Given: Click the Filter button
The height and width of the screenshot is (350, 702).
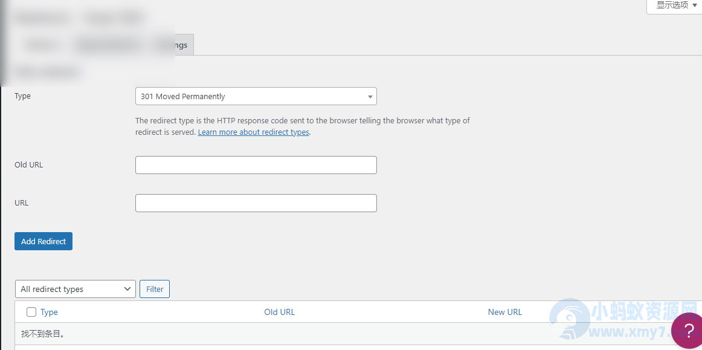Looking at the screenshot, I should (154, 289).
